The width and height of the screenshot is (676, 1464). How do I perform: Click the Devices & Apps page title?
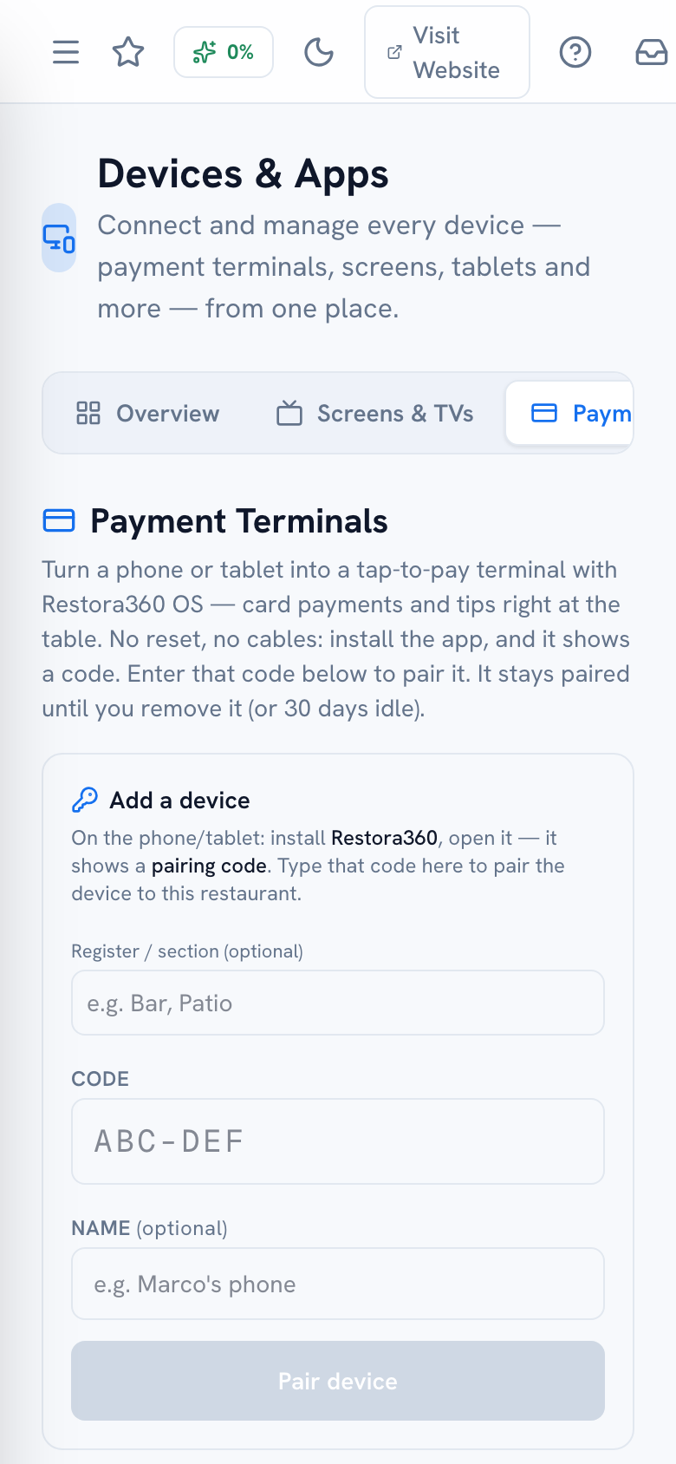[243, 173]
